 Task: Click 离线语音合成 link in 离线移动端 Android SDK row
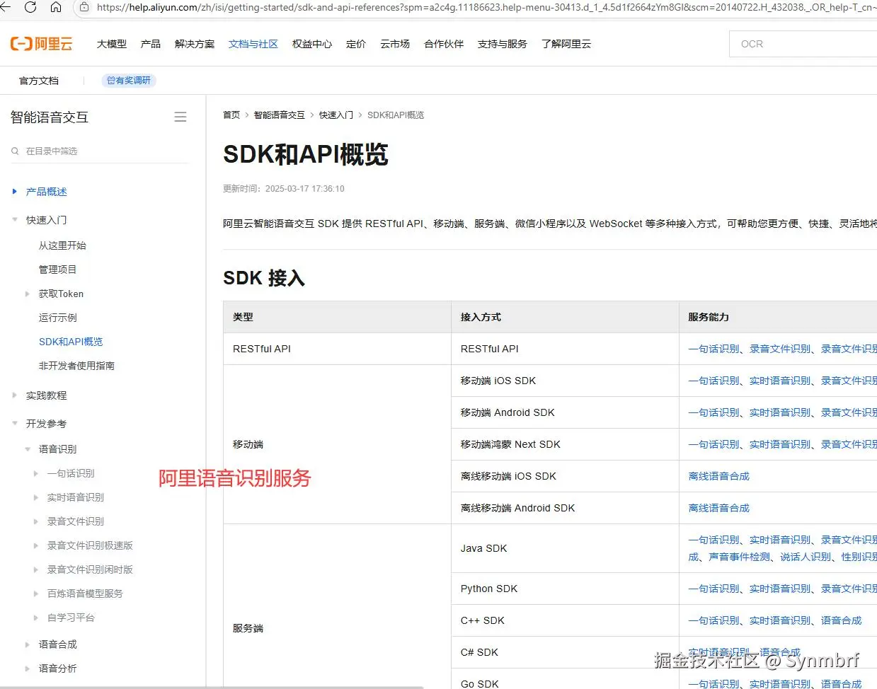[718, 508]
